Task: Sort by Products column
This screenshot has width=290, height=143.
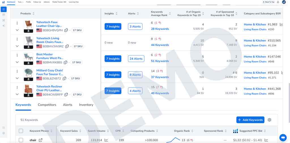Action: [33, 14]
